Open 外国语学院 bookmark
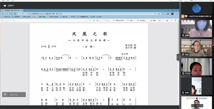The height and width of the screenshot is (109, 214). click(x=16, y=17)
